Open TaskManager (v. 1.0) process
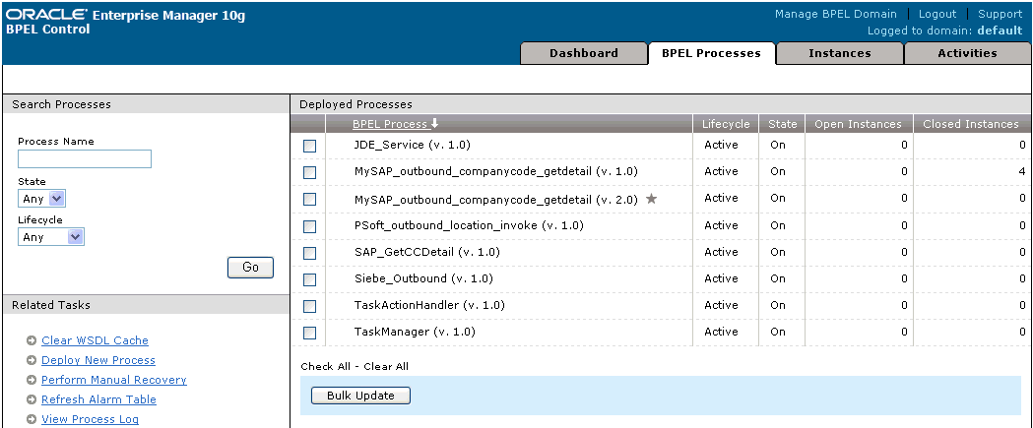 coord(415,332)
